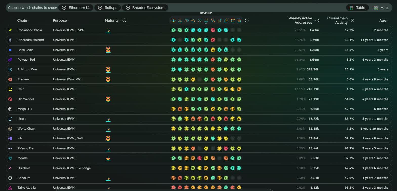Open the Cross-Chain Activity info icon
This screenshot has width=397, height=191.
[x=352, y=20]
